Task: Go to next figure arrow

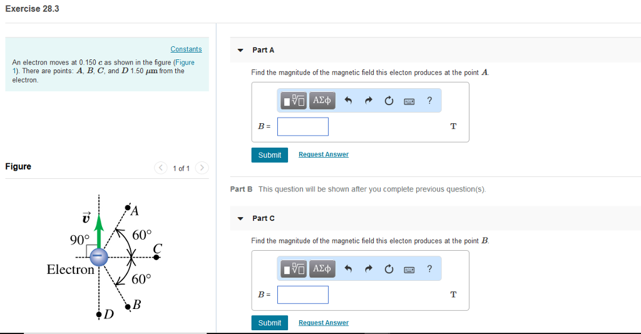Action: [x=202, y=168]
